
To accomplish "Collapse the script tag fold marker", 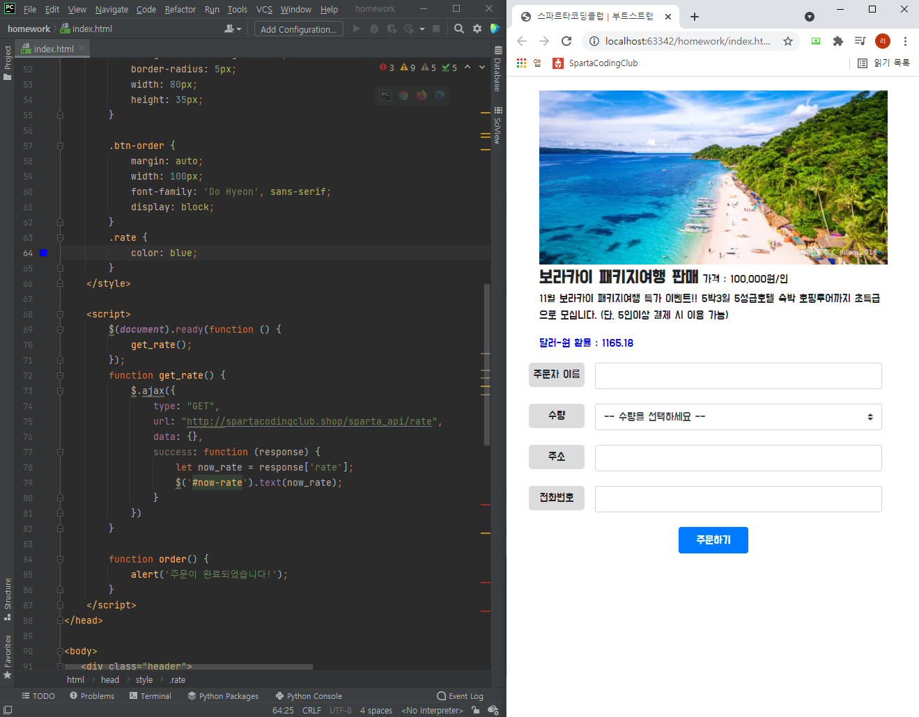I will click(x=60, y=314).
